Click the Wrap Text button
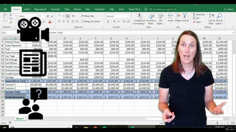This screenshot has height=132, width=236. 88,16
